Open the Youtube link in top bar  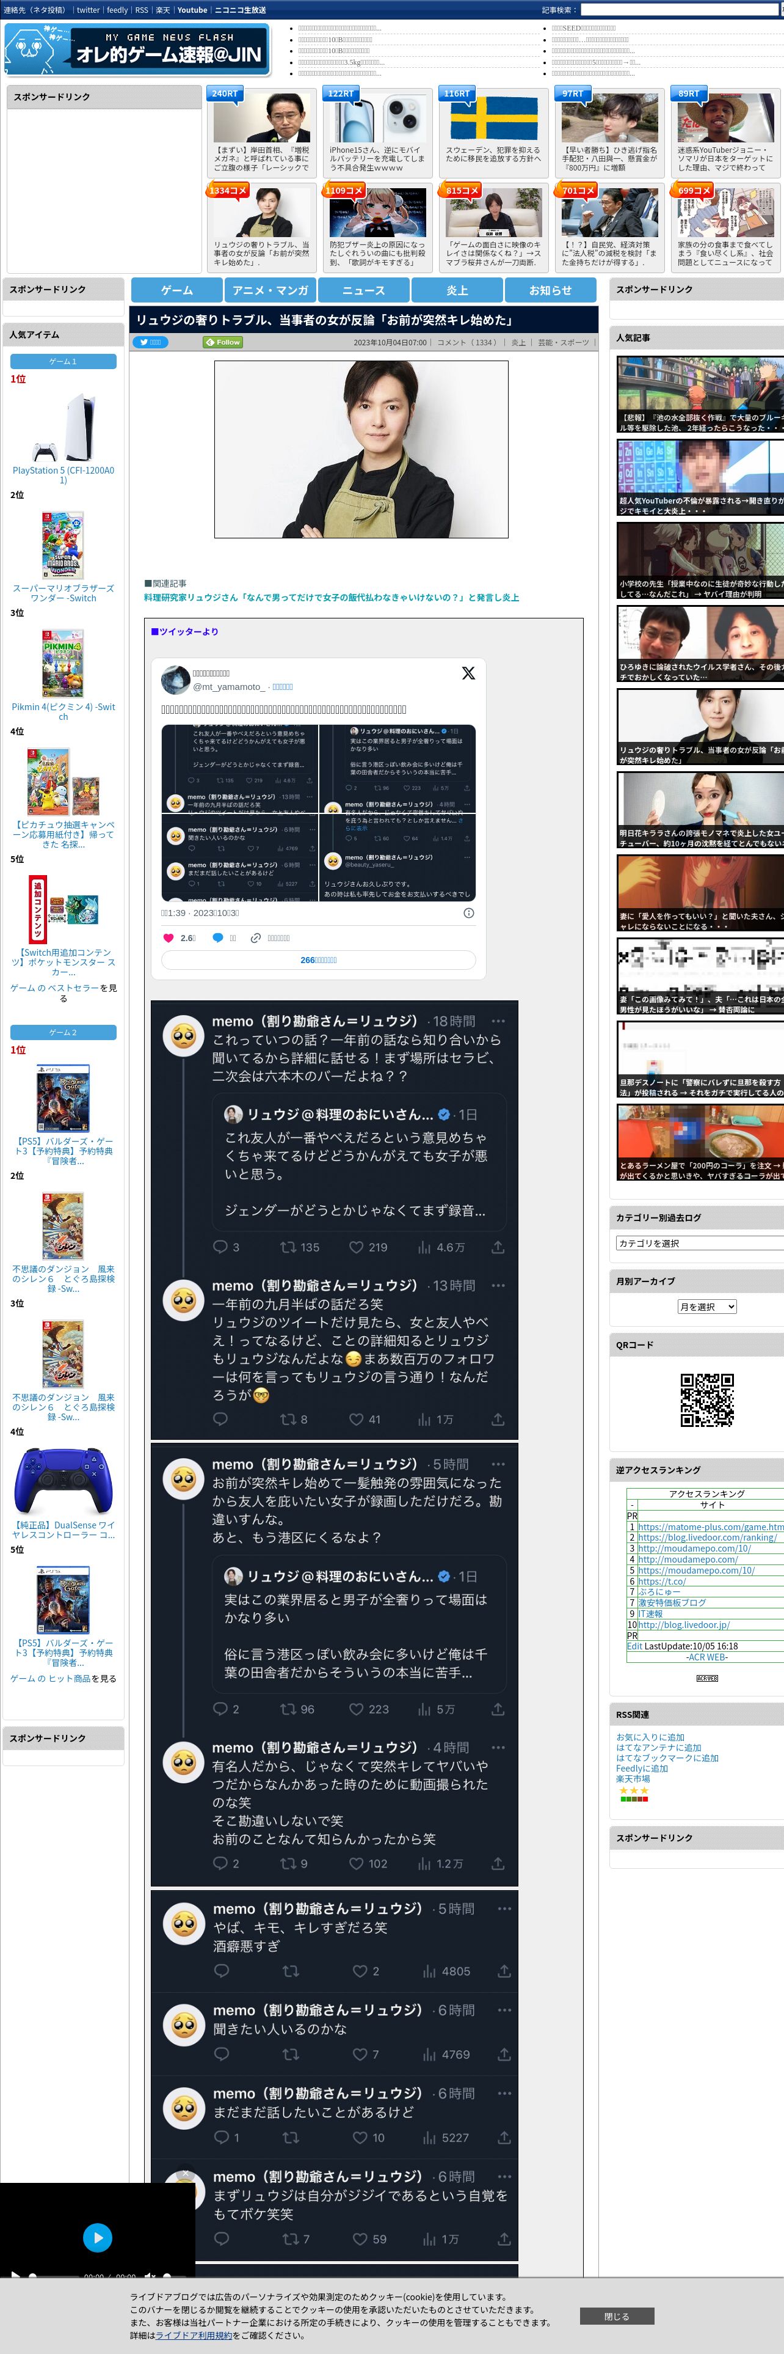click(192, 10)
